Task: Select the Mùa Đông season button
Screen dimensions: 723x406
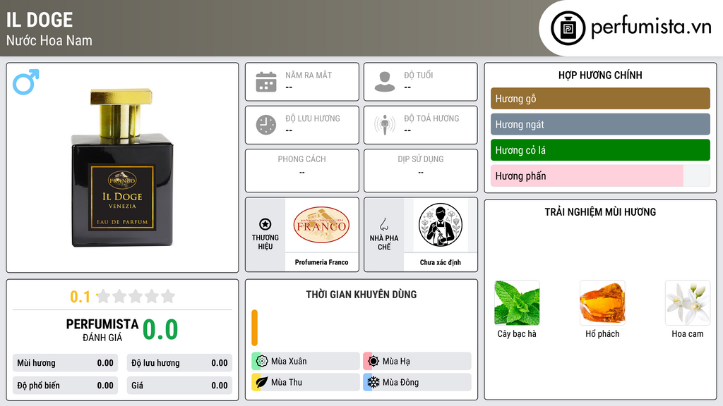Action: tap(417, 382)
